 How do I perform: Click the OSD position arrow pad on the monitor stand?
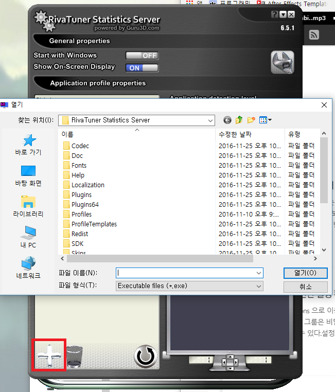pos(230,362)
